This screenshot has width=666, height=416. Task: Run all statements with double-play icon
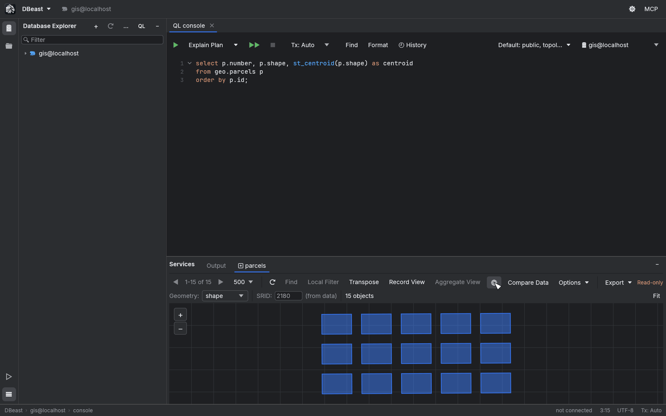[x=254, y=45]
